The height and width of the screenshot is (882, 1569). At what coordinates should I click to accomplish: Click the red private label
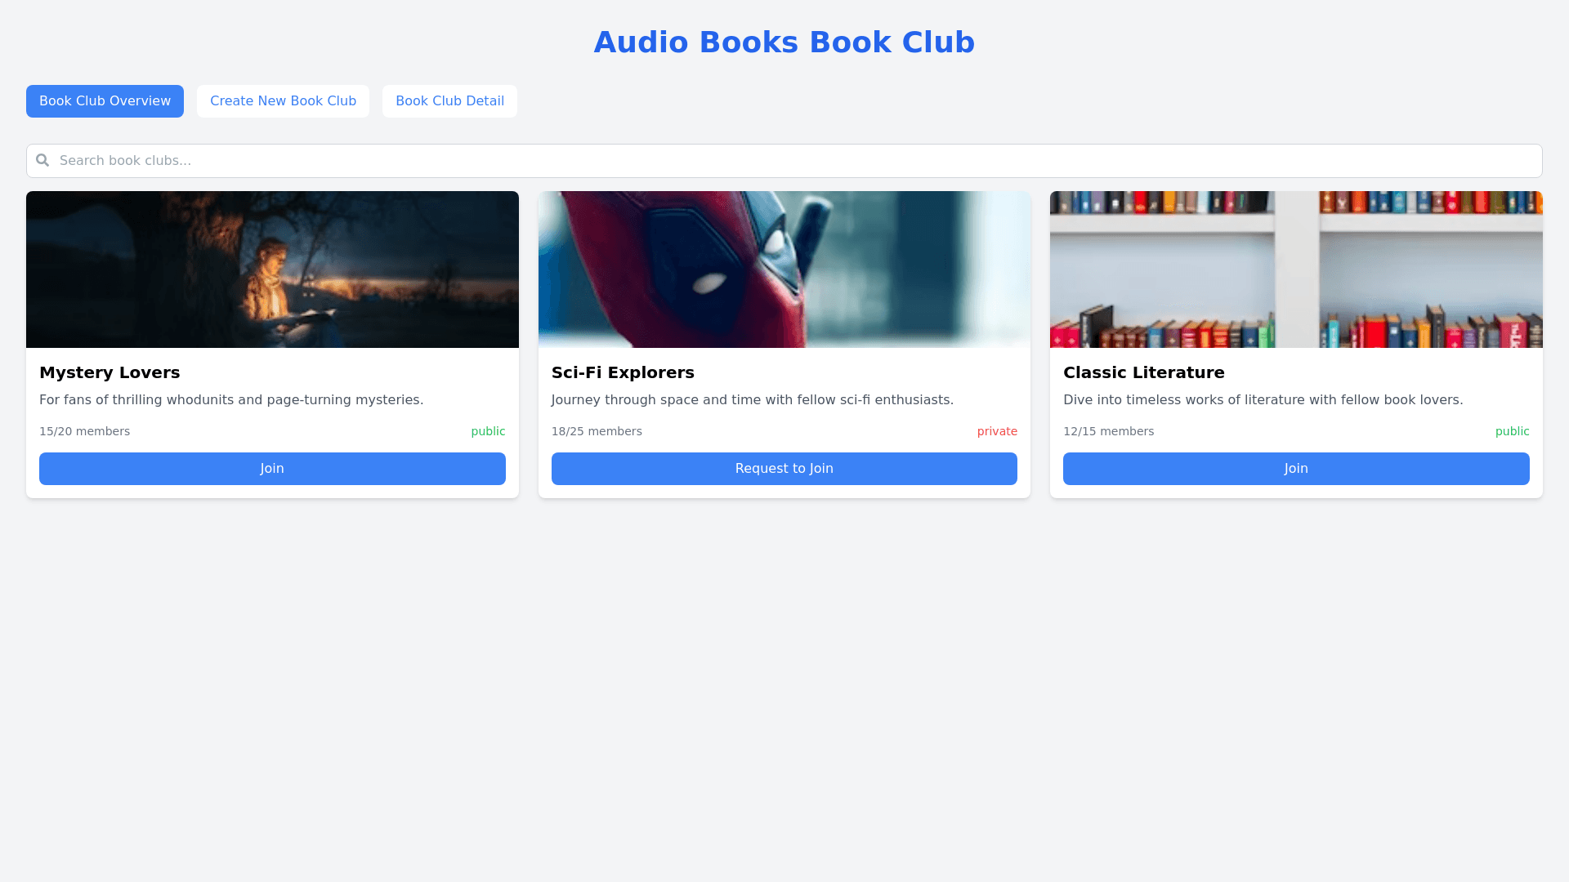(x=996, y=431)
